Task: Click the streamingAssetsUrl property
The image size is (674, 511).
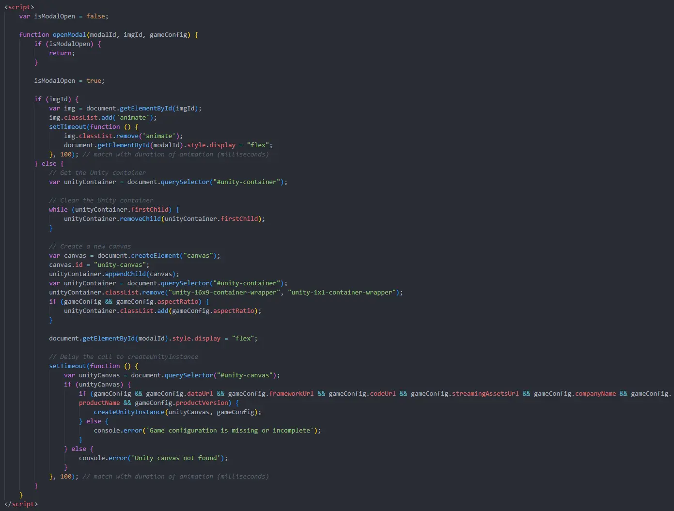Action: (x=485, y=394)
